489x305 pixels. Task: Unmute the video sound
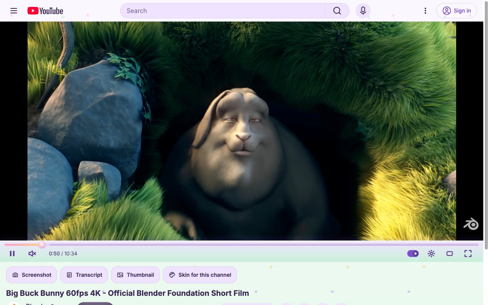[32, 254]
